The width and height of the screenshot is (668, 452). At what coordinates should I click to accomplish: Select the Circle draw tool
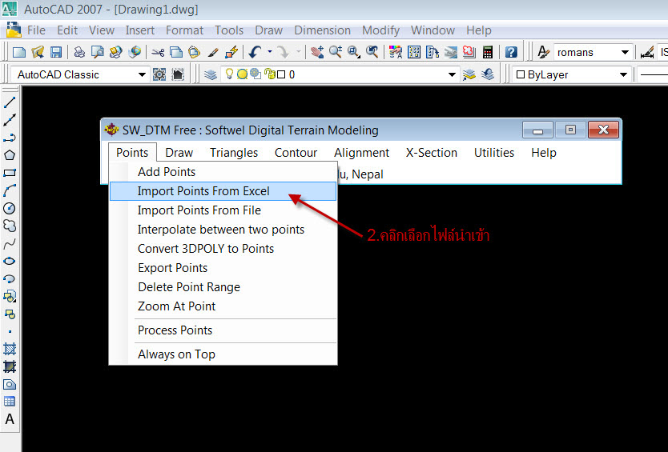10,208
